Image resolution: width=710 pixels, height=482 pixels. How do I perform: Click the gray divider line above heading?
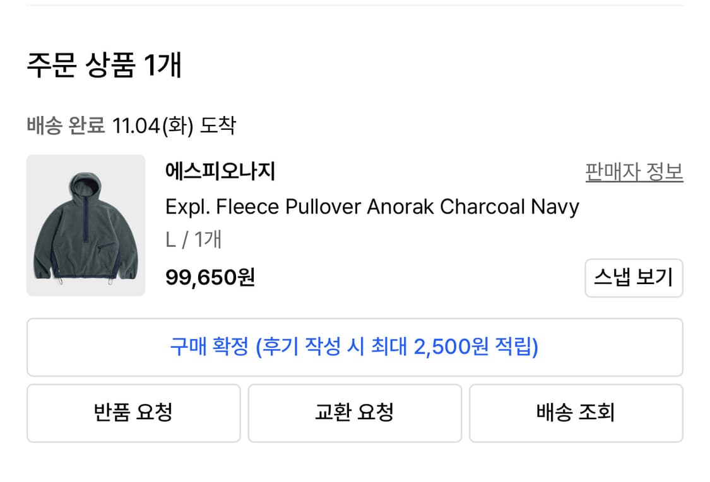(354, 5)
